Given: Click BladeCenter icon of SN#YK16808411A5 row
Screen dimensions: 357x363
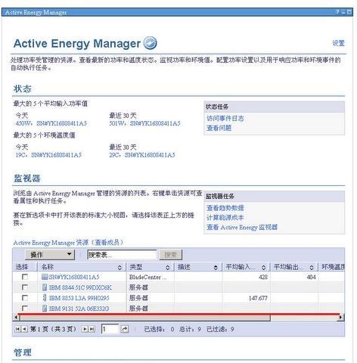Looking at the screenshot, I should coord(45,277).
